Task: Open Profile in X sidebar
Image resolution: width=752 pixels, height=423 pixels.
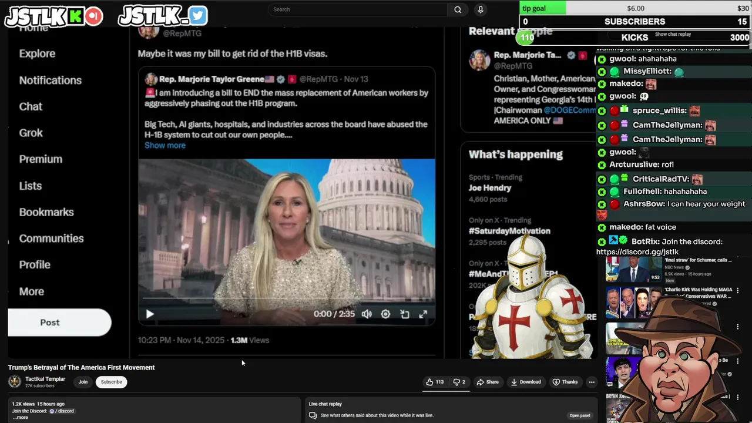Action: tap(35, 265)
